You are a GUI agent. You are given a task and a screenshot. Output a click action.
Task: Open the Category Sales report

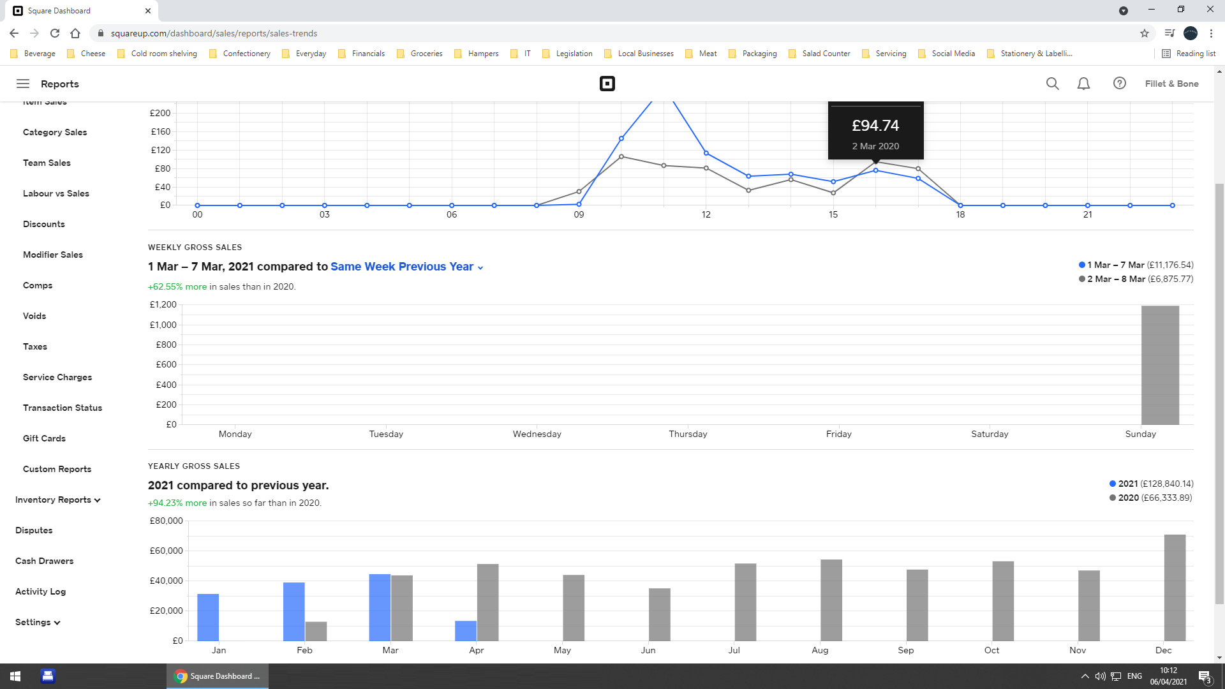point(55,132)
